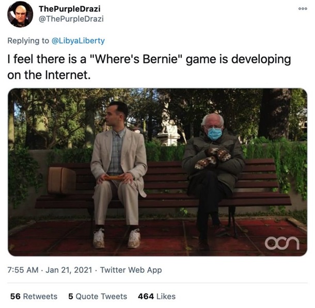Screen dimensions: 315x308
Task: Click the ThePurpleDrazi profile avatar
Action: tap(20, 14)
